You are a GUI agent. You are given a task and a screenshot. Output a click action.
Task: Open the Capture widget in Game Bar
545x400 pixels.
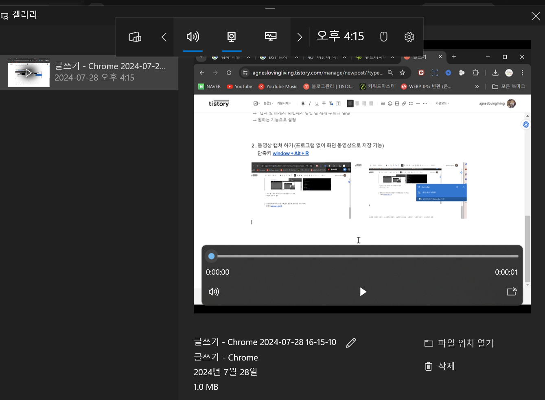point(232,37)
